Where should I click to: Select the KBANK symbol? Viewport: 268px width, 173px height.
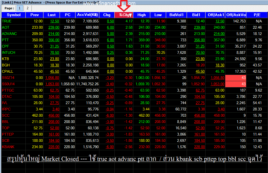[x=8, y=147]
